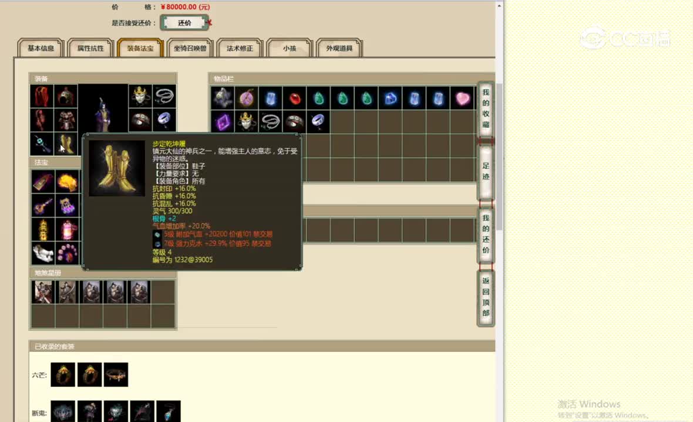Select the red-sword warrior card in 地煞星册
Screen dimensions: 693x422
[43, 292]
